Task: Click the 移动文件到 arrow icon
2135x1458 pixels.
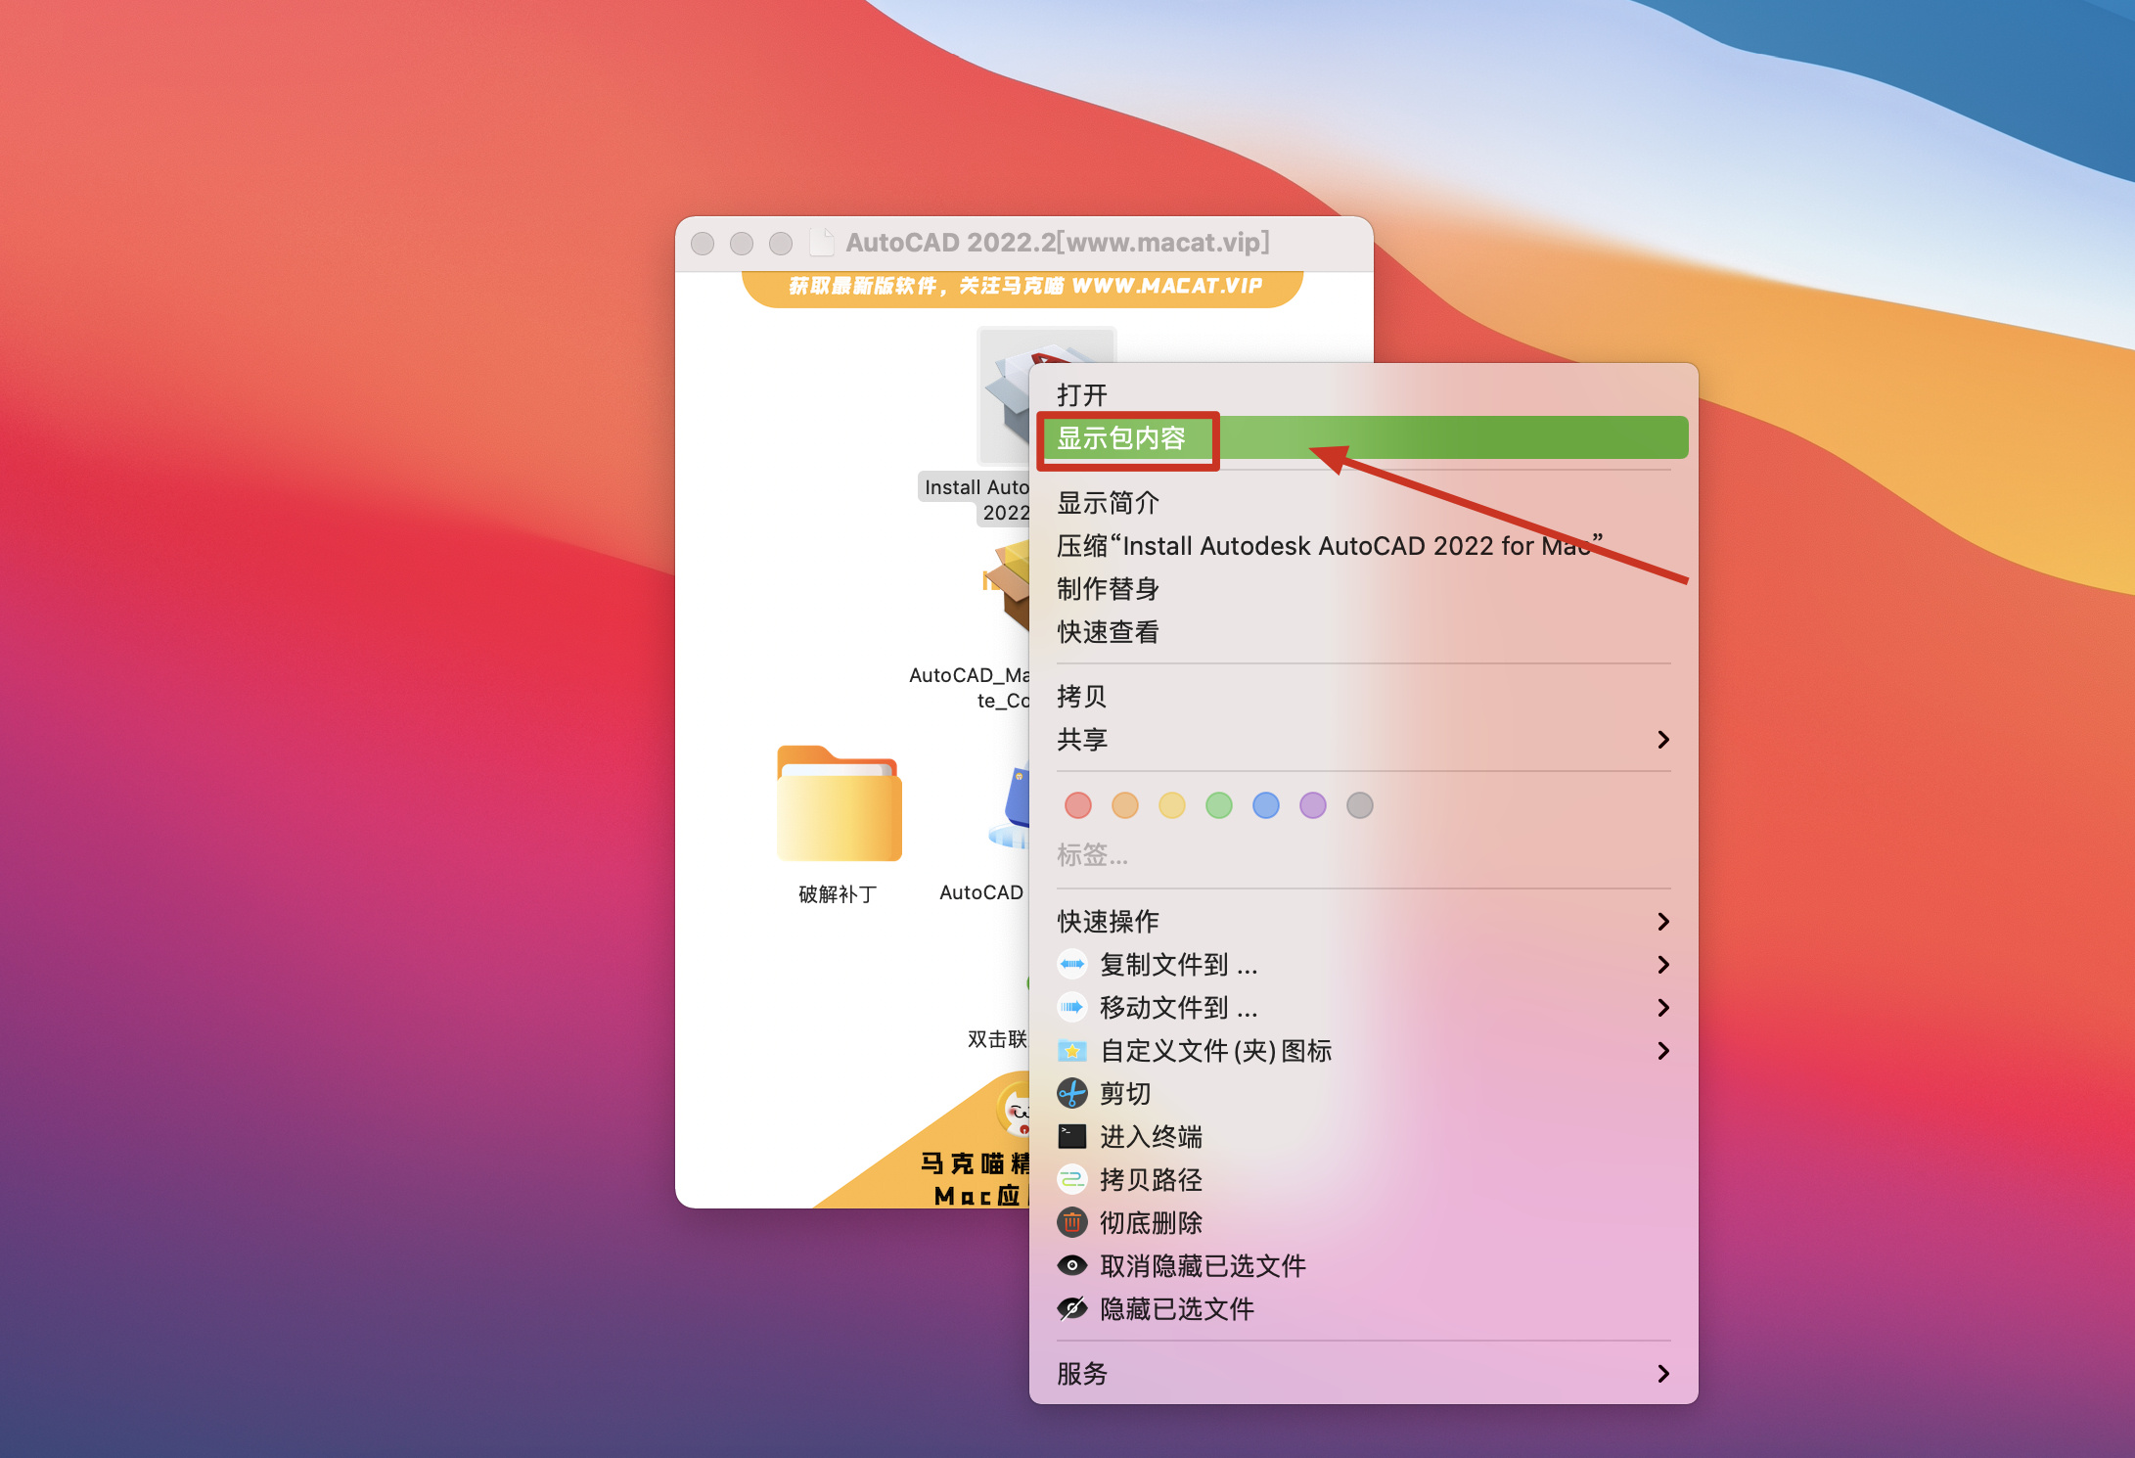Action: [x=1072, y=1007]
